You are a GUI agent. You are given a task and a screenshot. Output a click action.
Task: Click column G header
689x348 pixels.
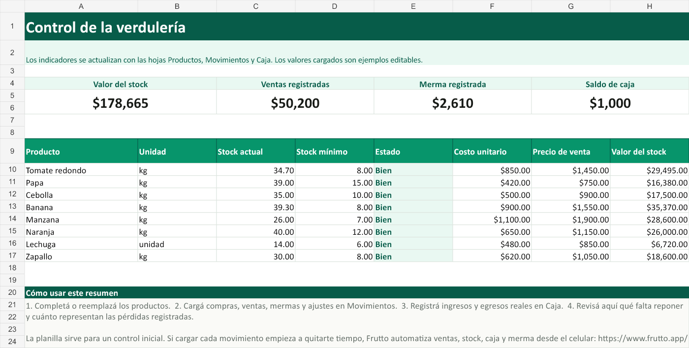click(x=571, y=6)
